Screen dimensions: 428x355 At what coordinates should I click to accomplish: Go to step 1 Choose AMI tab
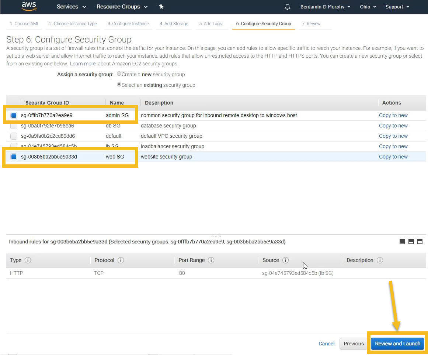(x=24, y=24)
